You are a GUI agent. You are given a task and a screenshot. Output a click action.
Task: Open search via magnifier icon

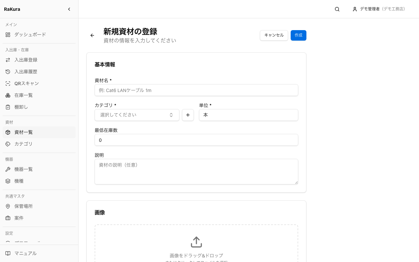[x=337, y=9]
